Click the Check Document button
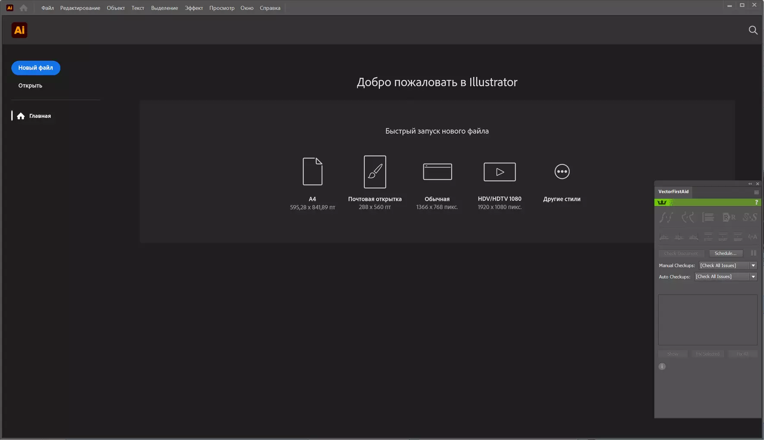 click(681, 253)
